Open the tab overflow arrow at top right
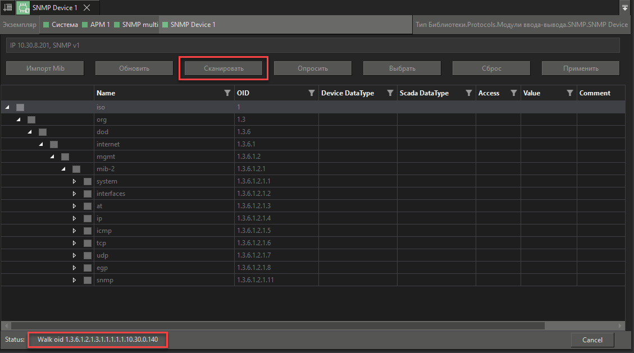Viewport: 634px width, 353px height. (624, 8)
